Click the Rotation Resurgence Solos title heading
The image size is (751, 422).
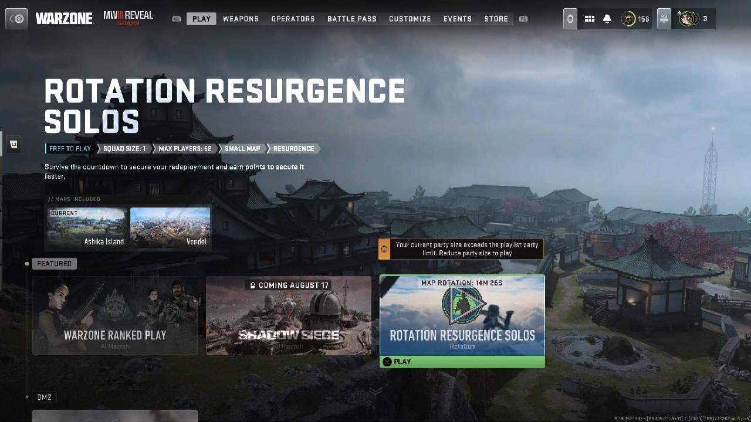[225, 106]
